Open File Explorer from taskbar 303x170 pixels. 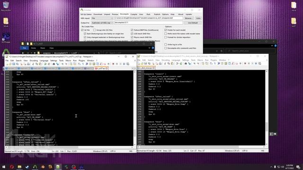[19, 167]
